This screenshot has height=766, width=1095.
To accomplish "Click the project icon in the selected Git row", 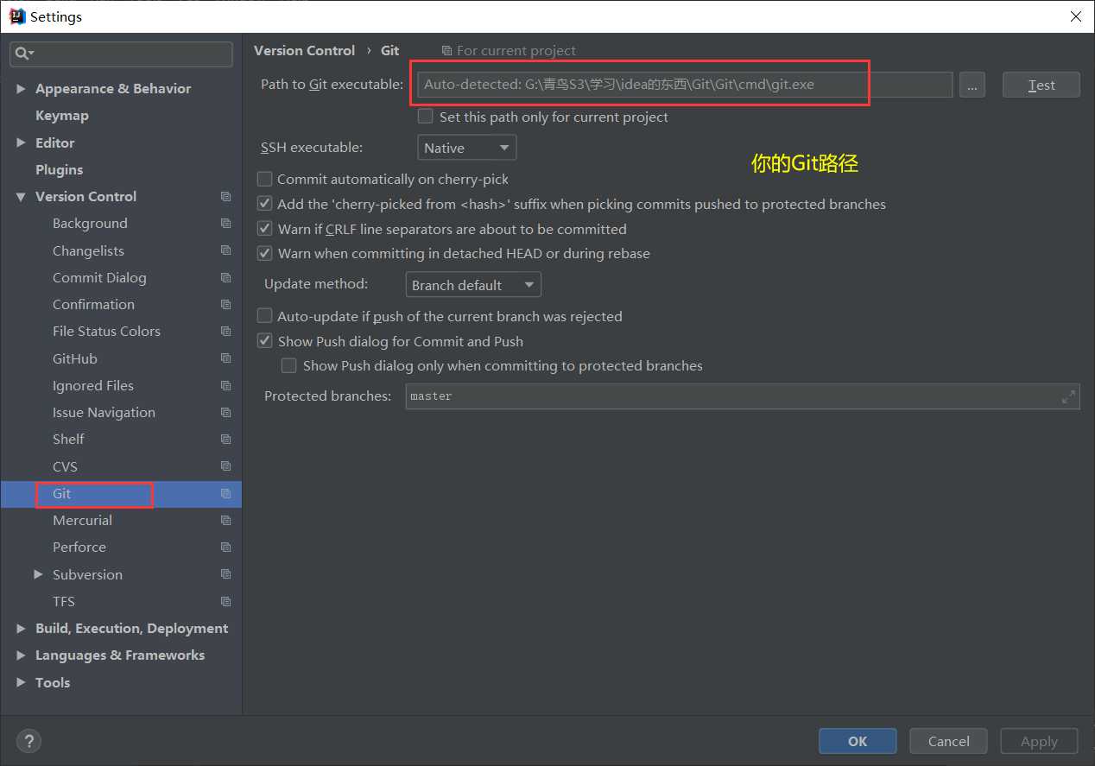I will 225,494.
